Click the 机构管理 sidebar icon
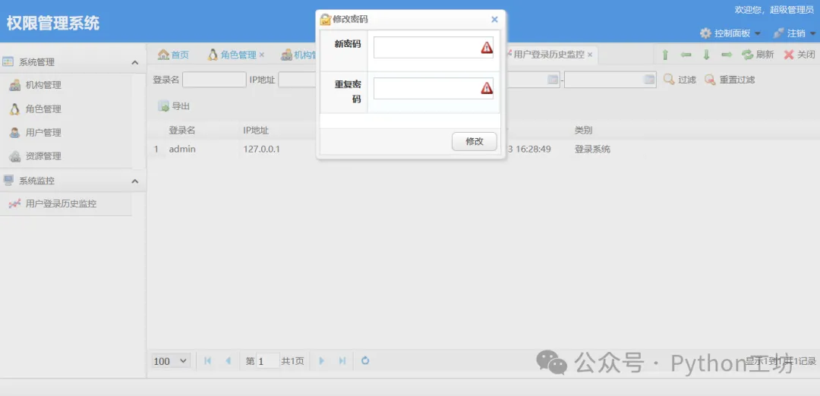 click(x=14, y=85)
